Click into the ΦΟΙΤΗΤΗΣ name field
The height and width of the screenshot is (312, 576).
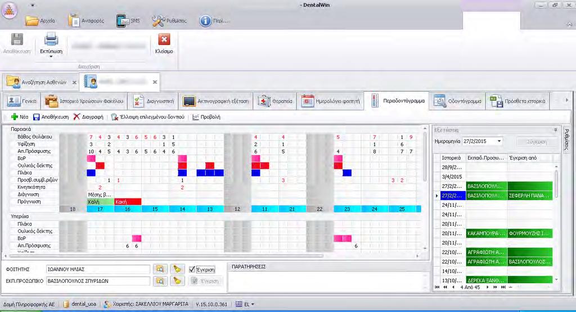coord(98,269)
